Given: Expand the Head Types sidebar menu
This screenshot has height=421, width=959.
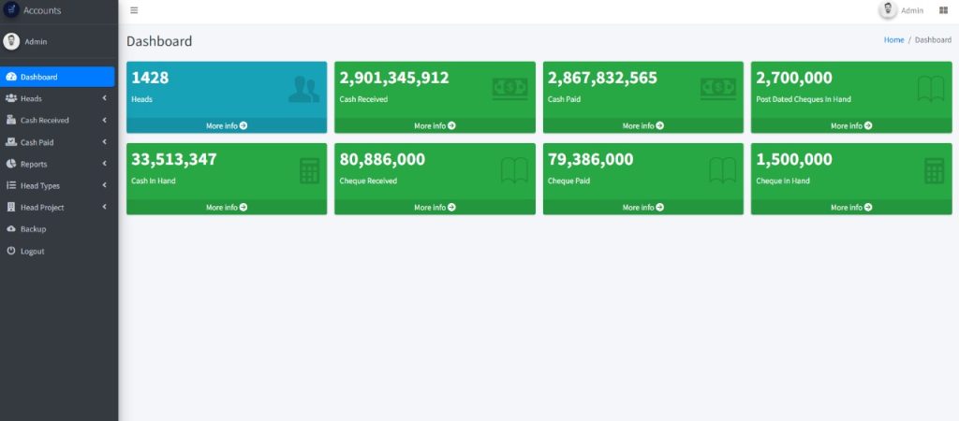Looking at the screenshot, I should coord(104,185).
